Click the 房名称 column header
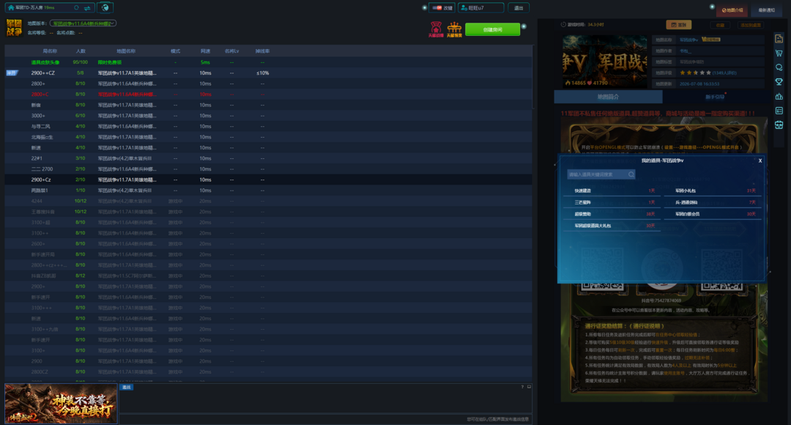This screenshot has height=425, width=791. coord(50,51)
